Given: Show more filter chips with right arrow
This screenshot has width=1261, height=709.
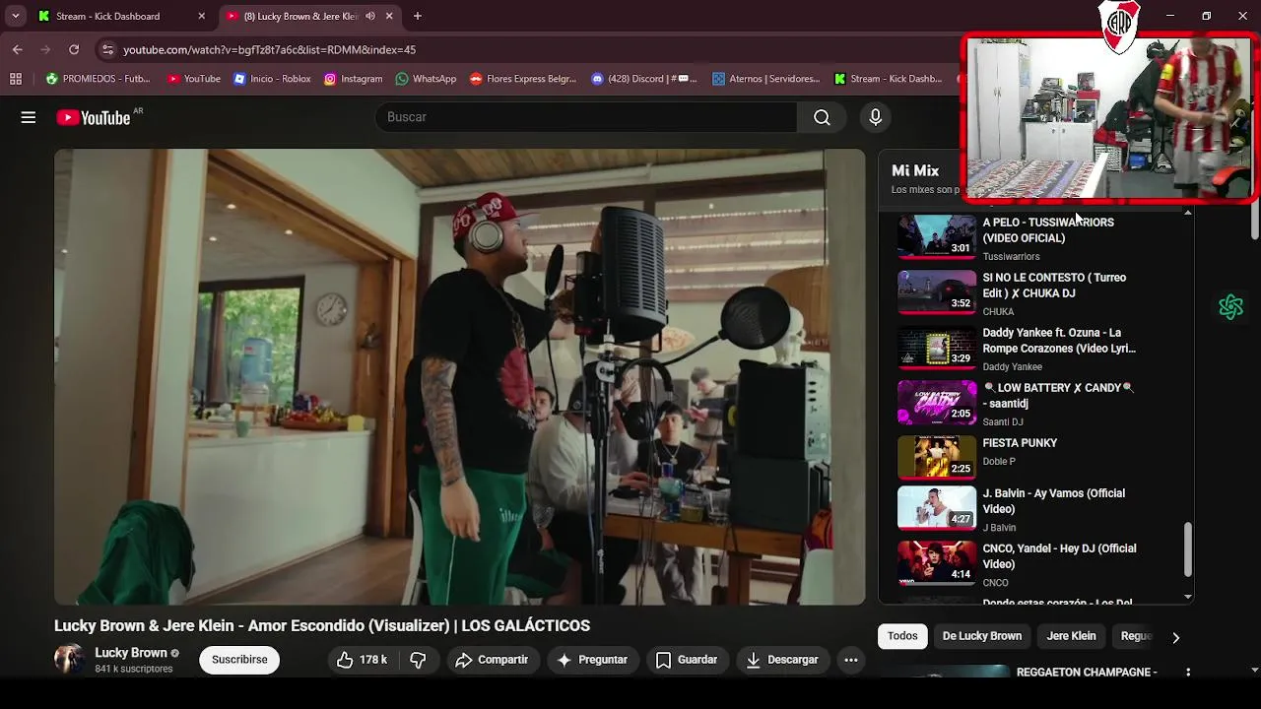Looking at the screenshot, I should 1175,637.
